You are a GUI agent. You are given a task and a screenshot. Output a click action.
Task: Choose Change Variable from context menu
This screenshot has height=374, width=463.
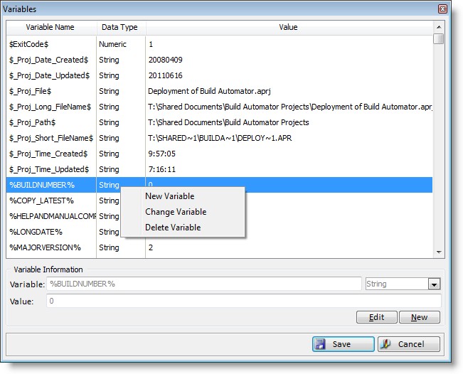coord(176,212)
